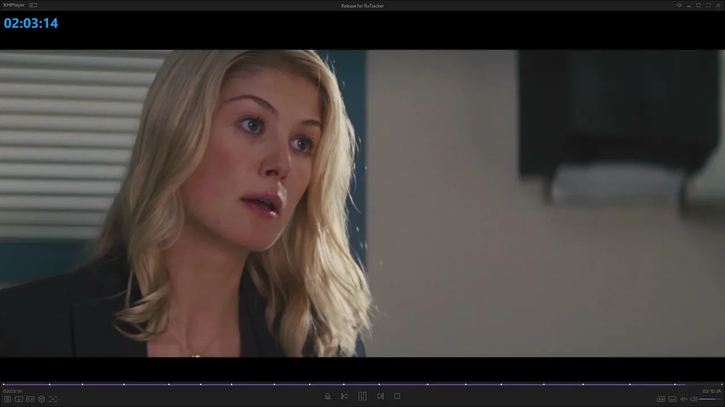Toggle the hardware acceleration HW icon
The height and width of the screenshot is (407, 725).
[x=660, y=399]
